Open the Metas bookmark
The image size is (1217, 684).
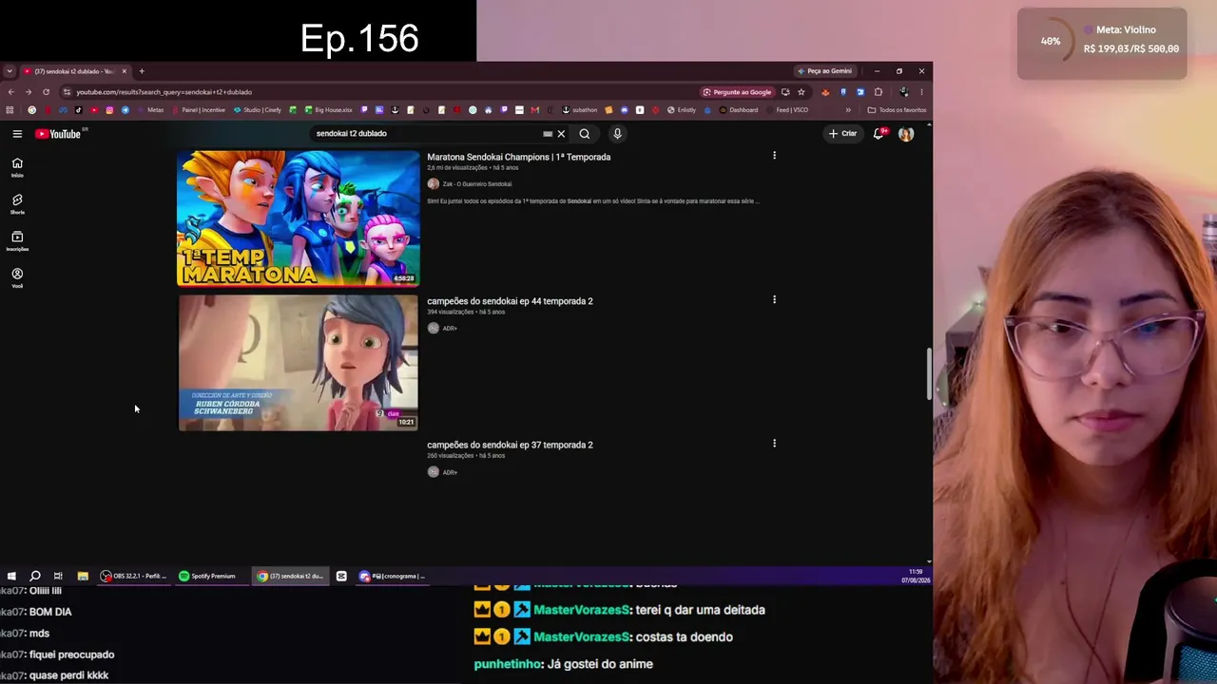tap(151, 110)
